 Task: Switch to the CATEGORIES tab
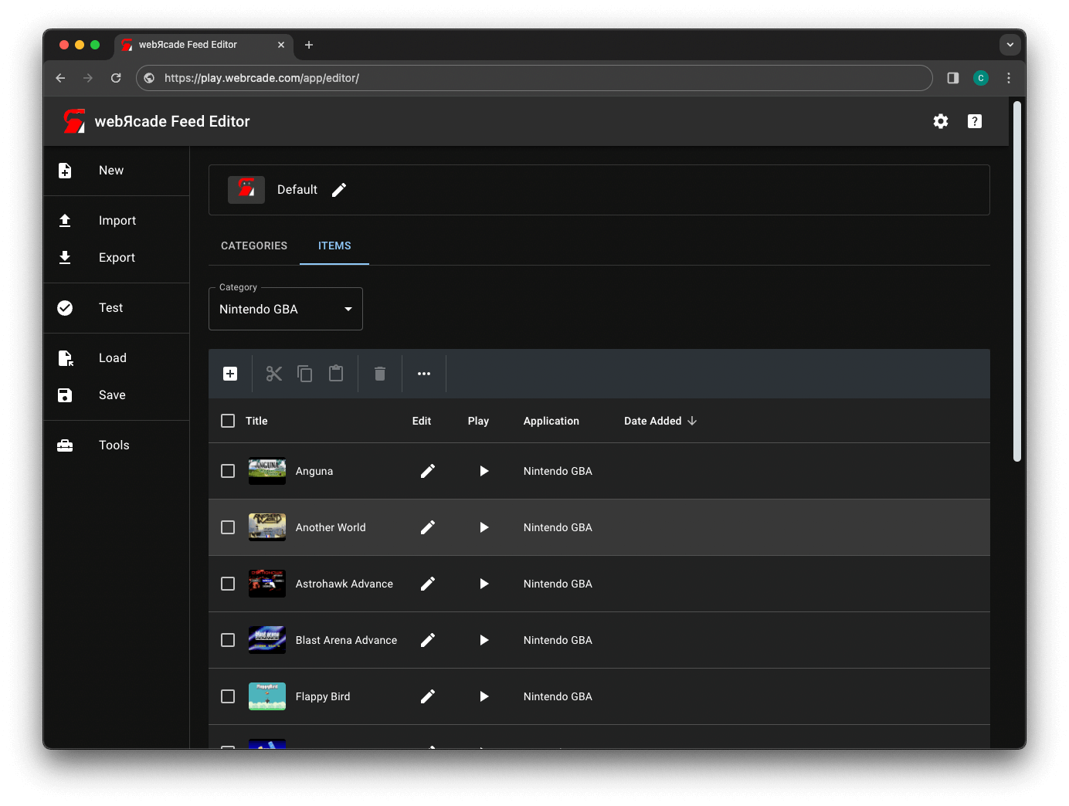click(x=254, y=246)
